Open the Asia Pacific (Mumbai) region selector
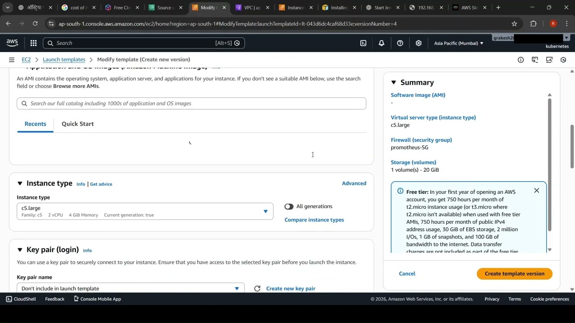The image size is (575, 323). 459,43
